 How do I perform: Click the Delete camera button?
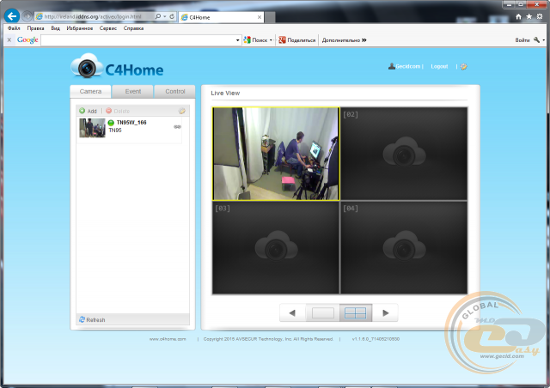click(118, 111)
